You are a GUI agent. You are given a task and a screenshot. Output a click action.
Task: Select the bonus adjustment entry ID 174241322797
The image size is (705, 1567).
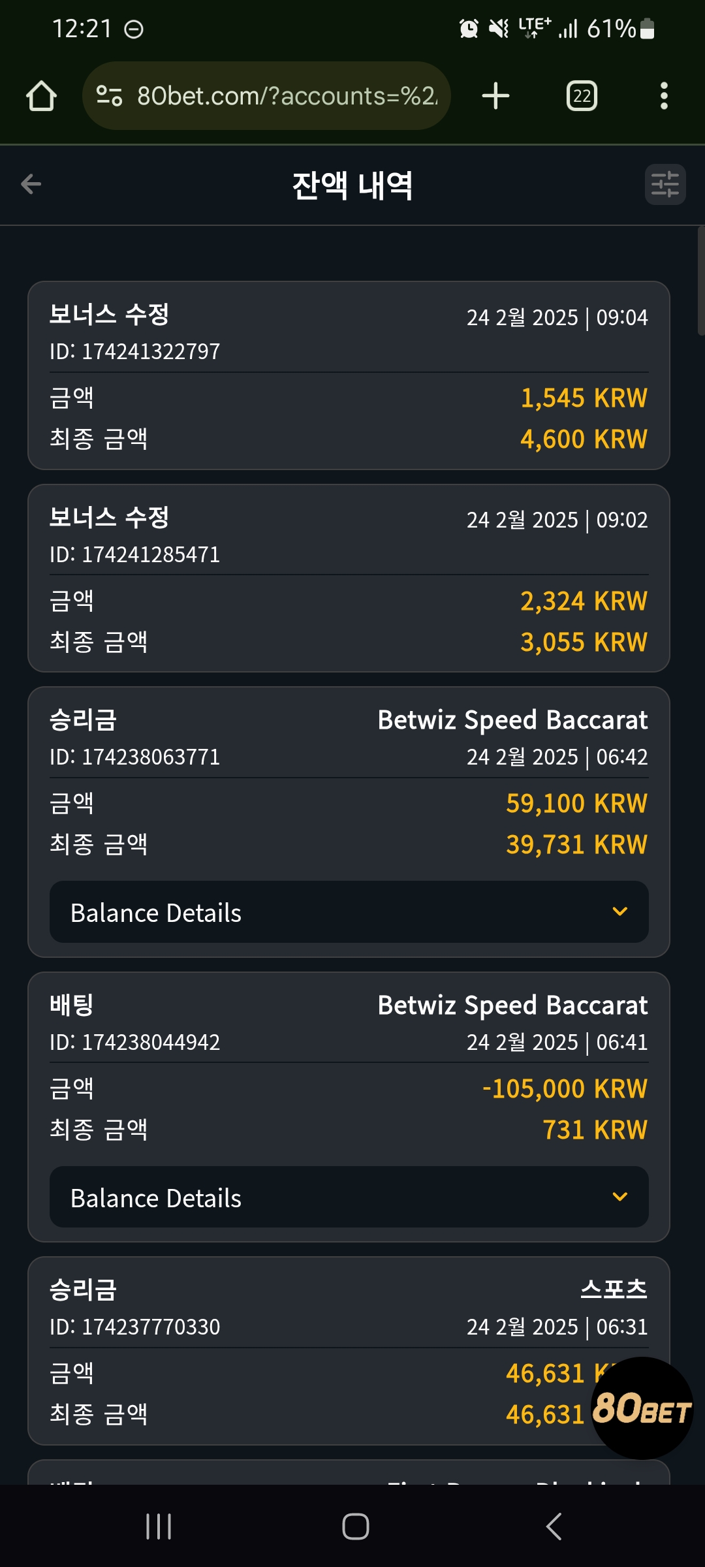(349, 375)
